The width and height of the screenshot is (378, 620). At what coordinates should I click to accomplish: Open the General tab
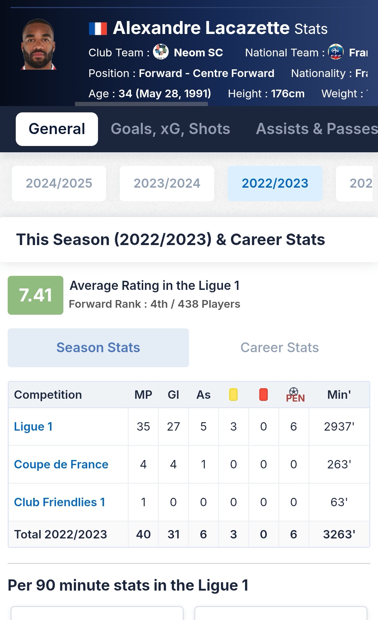[x=57, y=129]
